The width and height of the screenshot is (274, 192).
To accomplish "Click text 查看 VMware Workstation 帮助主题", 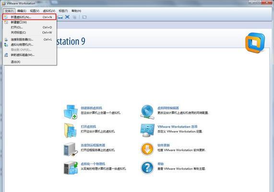I will 181,169.
